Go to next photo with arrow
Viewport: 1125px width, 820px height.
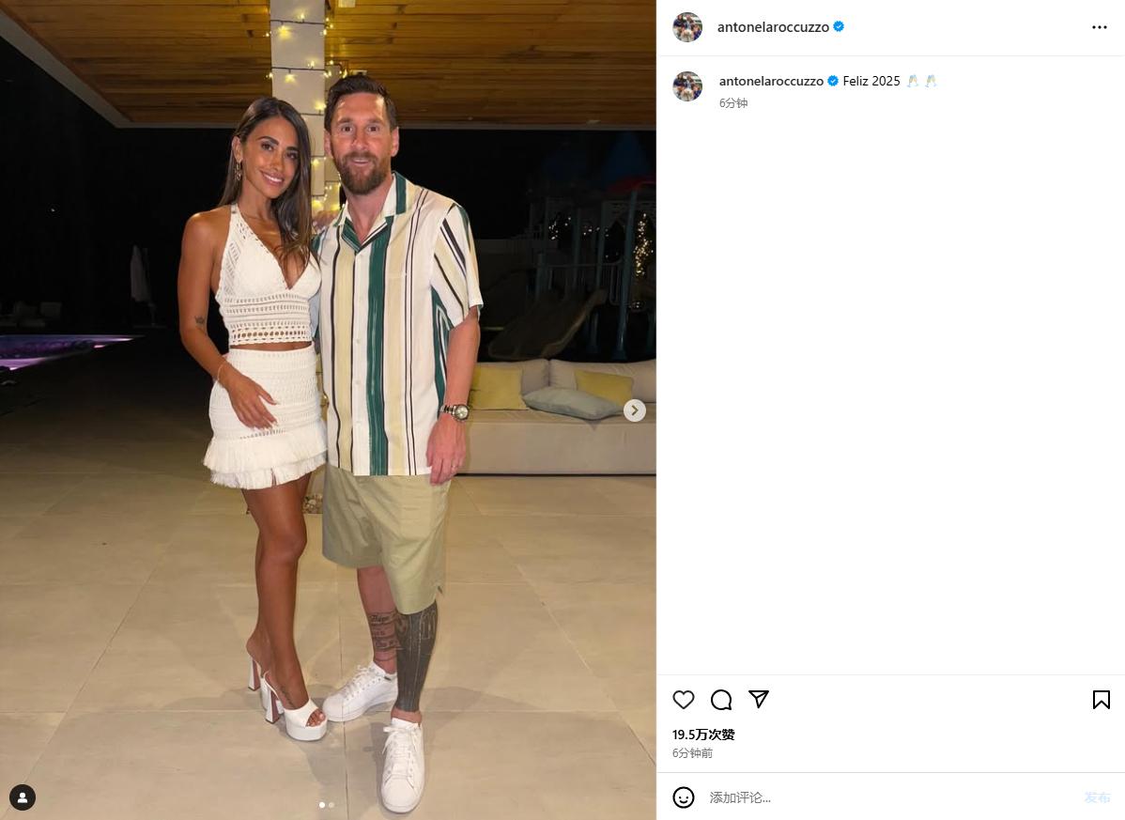click(x=634, y=410)
